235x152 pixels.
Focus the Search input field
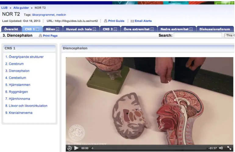pos(198,35)
